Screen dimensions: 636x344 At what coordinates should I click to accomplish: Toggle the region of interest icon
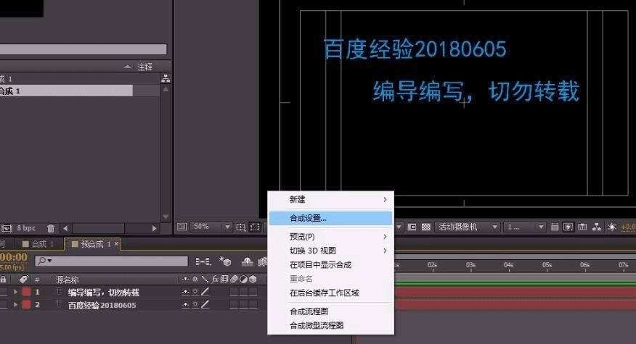[412, 227]
